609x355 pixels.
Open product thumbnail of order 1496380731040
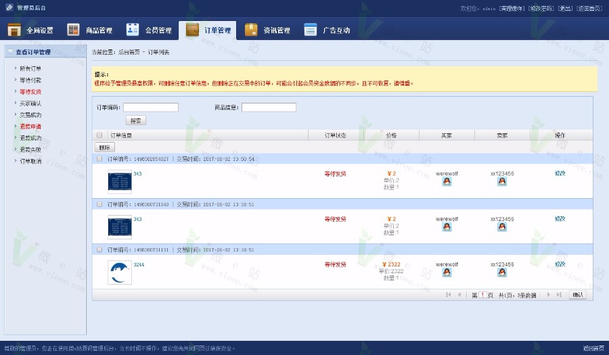coord(120,227)
